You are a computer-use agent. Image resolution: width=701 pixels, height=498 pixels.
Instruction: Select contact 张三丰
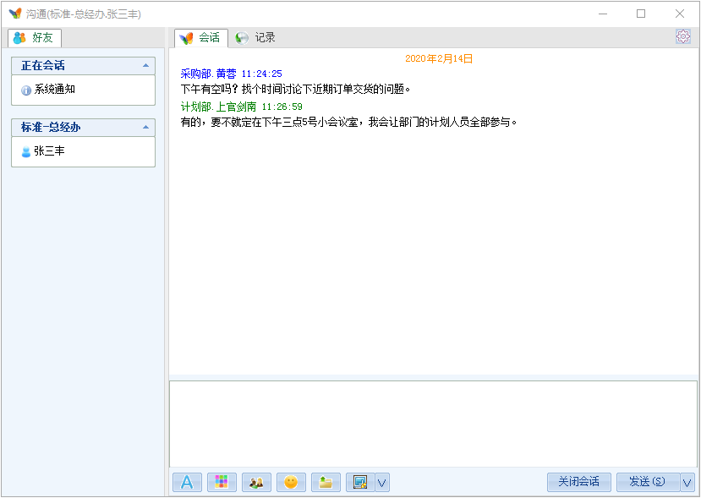[x=49, y=151]
